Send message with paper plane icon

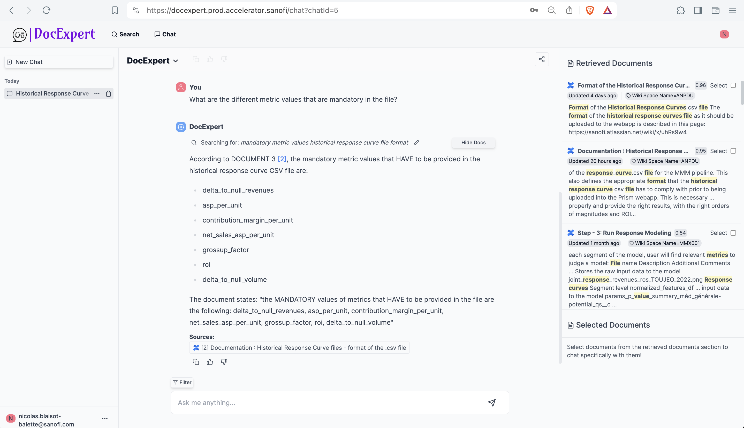492,403
